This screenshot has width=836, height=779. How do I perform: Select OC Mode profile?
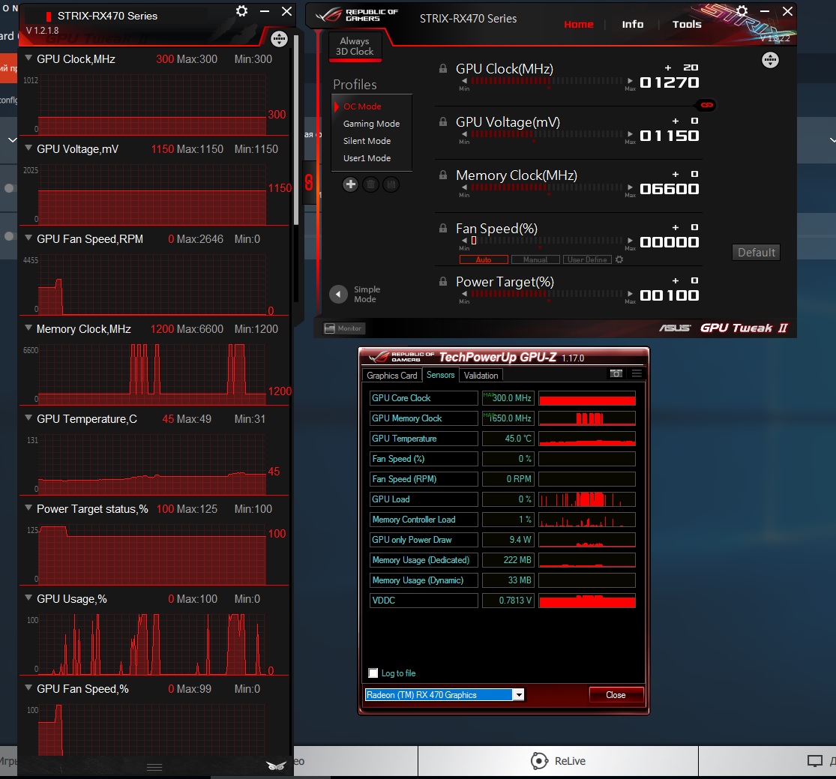click(362, 106)
